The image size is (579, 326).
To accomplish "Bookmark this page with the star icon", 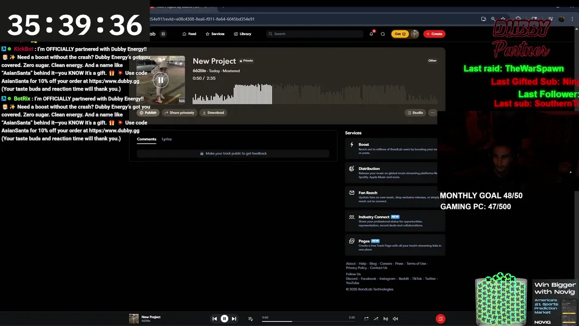I will click(503, 19).
